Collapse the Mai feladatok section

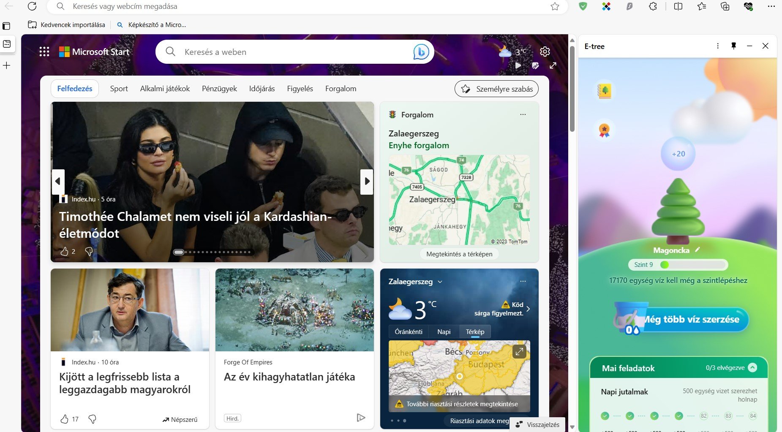[x=752, y=367]
